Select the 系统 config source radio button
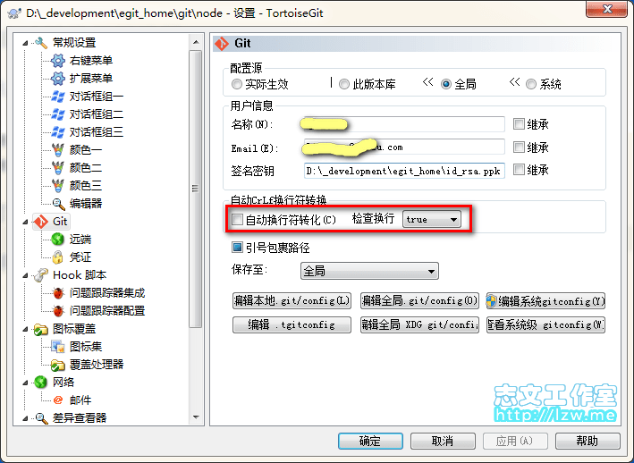Image resolution: width=634 pixels, height=463 pixels. coord(531,84)
